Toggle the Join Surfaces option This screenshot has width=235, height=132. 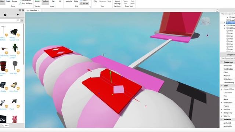[26, 3]
